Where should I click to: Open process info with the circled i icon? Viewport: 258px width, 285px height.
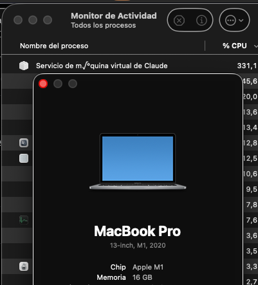(x=201, y=21)
